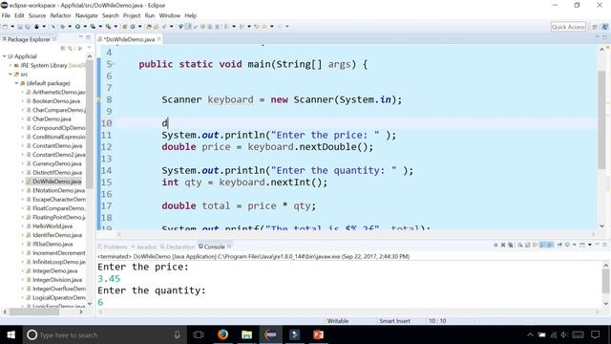Click the Quick Access field

568,27
